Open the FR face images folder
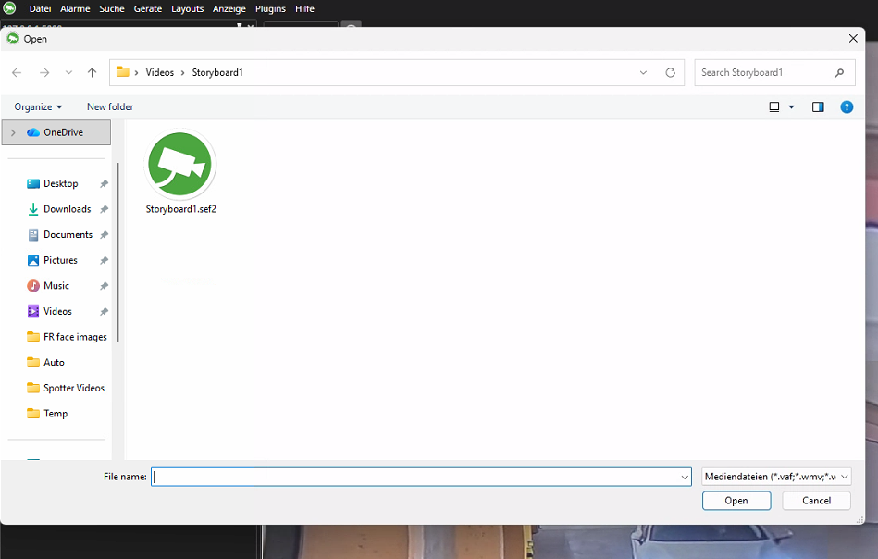Image resolution: width=878 pixels, height=559 pixels. (74, 337)
